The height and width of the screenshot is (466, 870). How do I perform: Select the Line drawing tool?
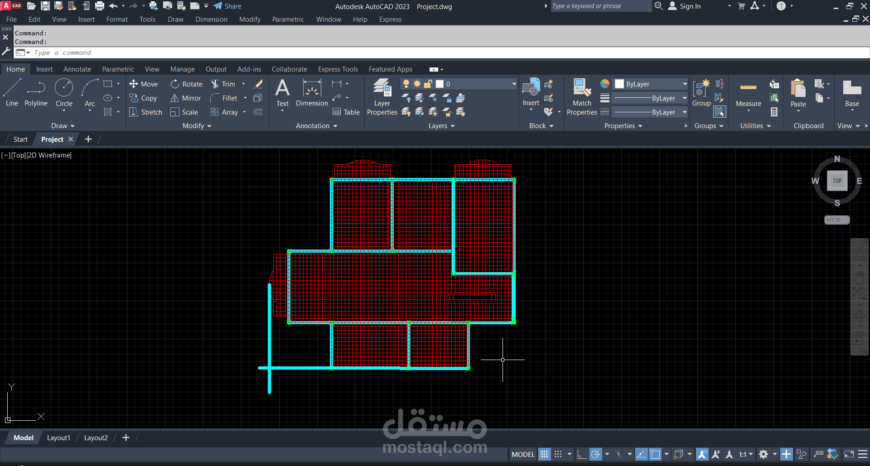pos(12,93)
